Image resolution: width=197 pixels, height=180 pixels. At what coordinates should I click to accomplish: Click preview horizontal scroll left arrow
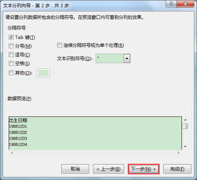pos(12,153)
